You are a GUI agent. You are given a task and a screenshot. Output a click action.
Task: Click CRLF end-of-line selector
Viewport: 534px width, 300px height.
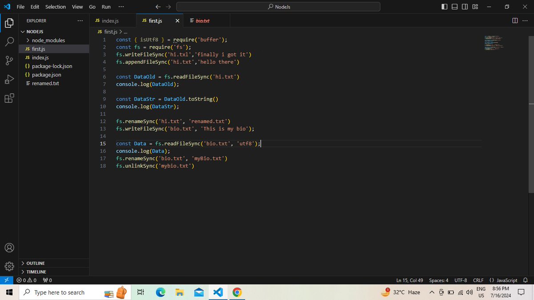(478, 280)
